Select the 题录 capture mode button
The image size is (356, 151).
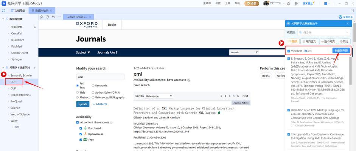[293, 42]
